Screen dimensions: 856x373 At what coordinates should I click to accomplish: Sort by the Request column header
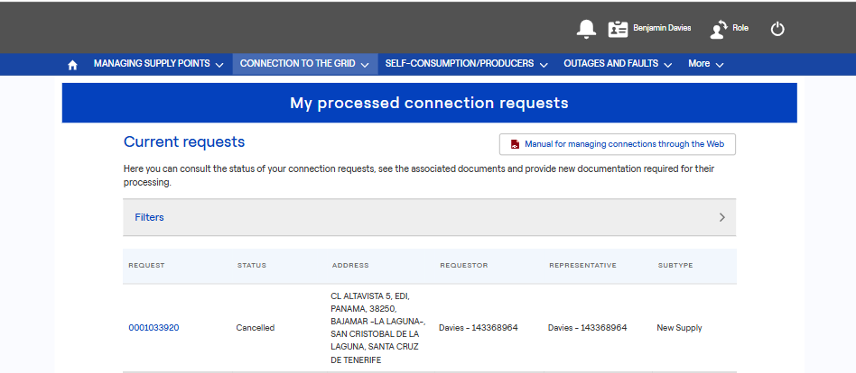[x=146, y=266]
